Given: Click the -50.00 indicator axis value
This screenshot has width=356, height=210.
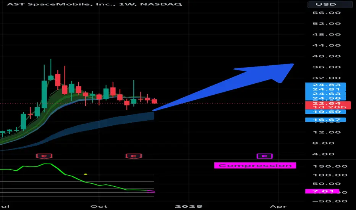Looking at the screenshot, I should [x=330, y=201].
